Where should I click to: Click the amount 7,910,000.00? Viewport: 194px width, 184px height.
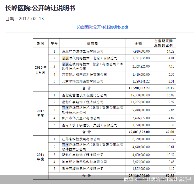pos(141,51)
